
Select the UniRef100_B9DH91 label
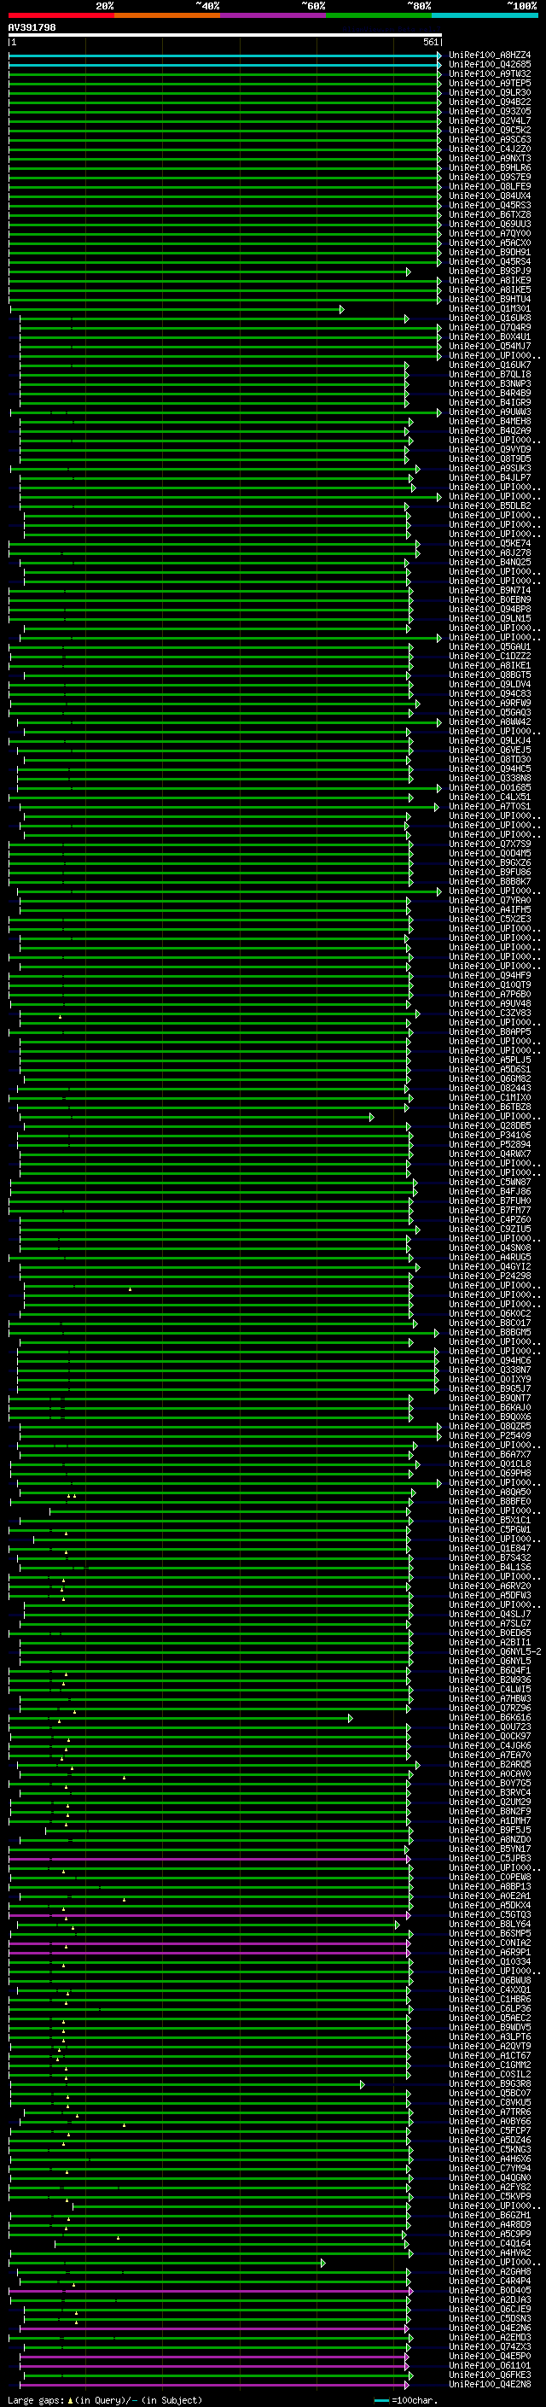click(490, 252)
